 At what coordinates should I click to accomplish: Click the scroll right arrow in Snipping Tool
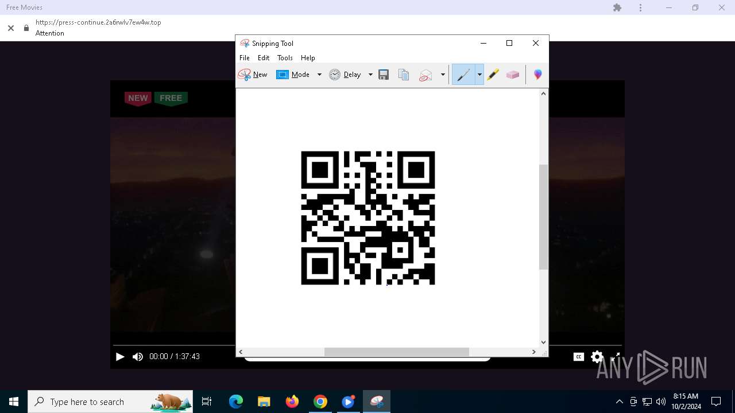[x=533, y=352]
